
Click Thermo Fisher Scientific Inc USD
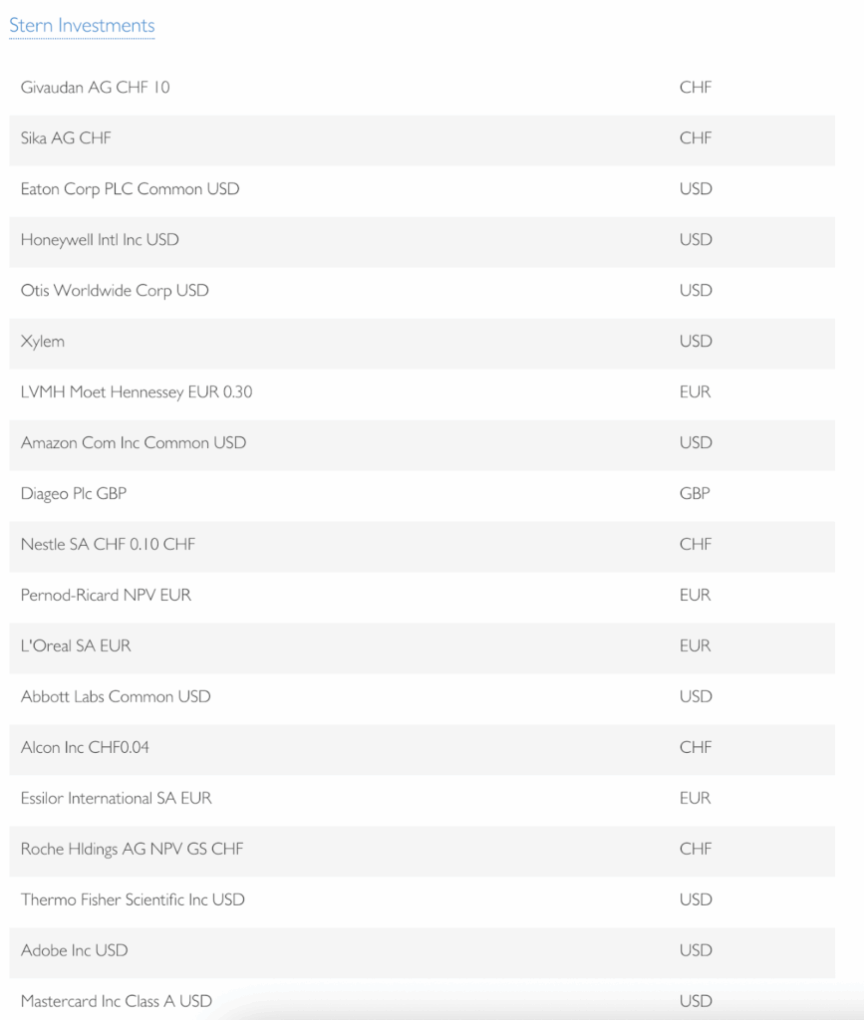[x=133, y=900]
